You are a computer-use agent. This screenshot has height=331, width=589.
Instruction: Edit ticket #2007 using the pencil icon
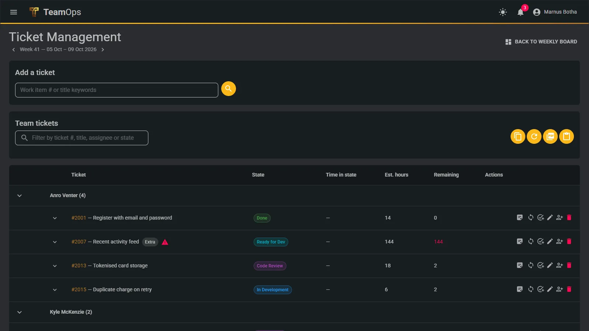point(550,242)
